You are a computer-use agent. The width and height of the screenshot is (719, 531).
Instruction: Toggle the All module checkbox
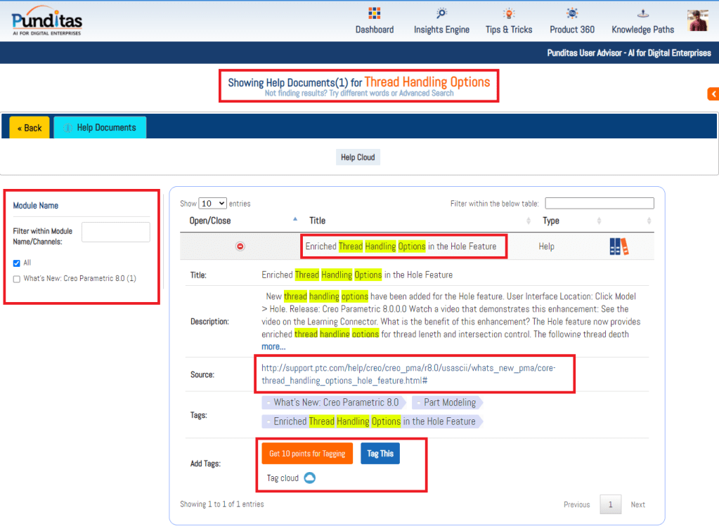[17, 263]
